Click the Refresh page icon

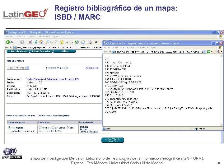35,42
